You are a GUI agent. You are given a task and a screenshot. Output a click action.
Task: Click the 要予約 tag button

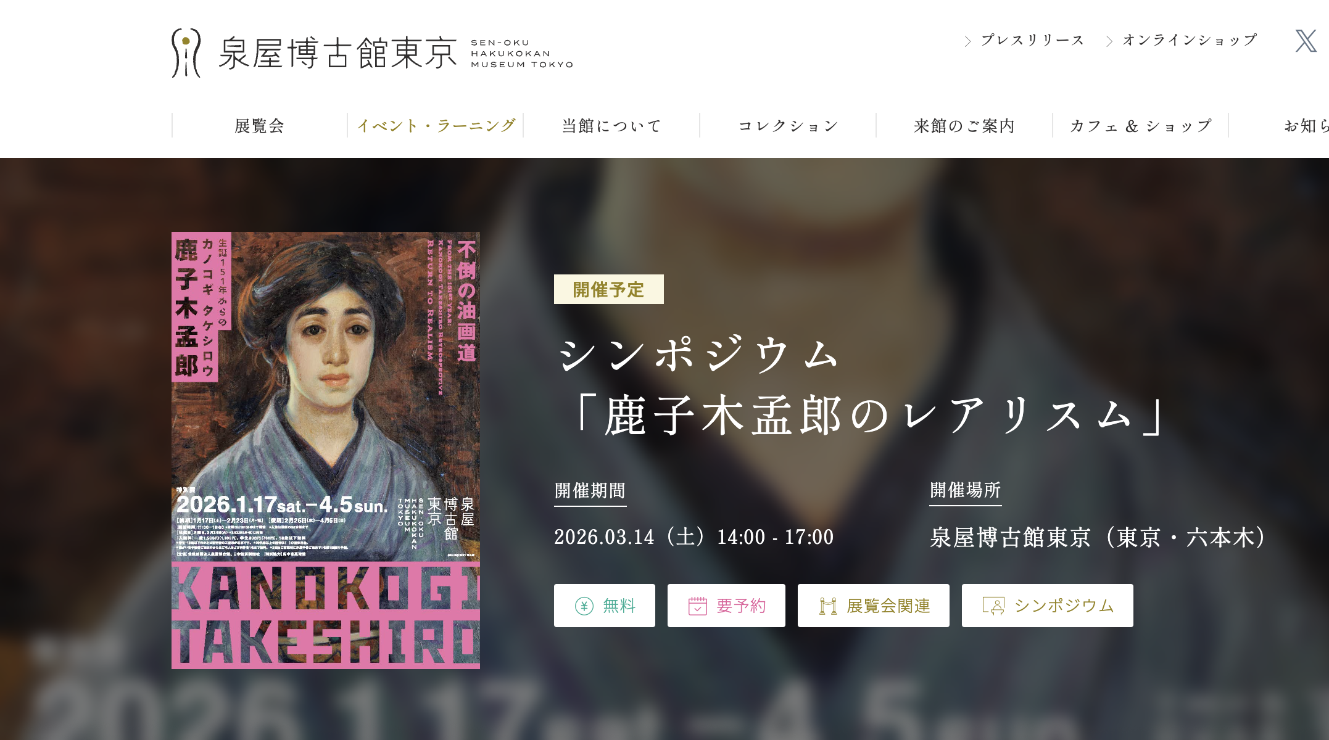726,606
